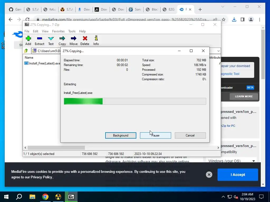This screenshot has width=270, height=202.
Task: Click the Delete toolbar icon in 7-Zip
Action: (85, 41)
